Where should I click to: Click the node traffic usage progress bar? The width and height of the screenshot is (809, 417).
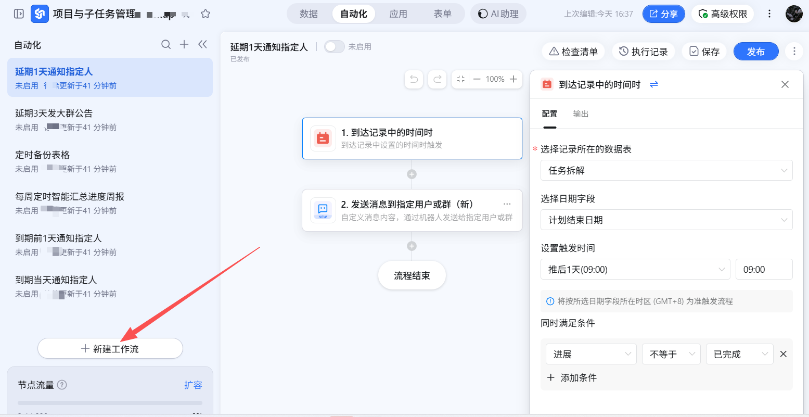pos(110,403)
